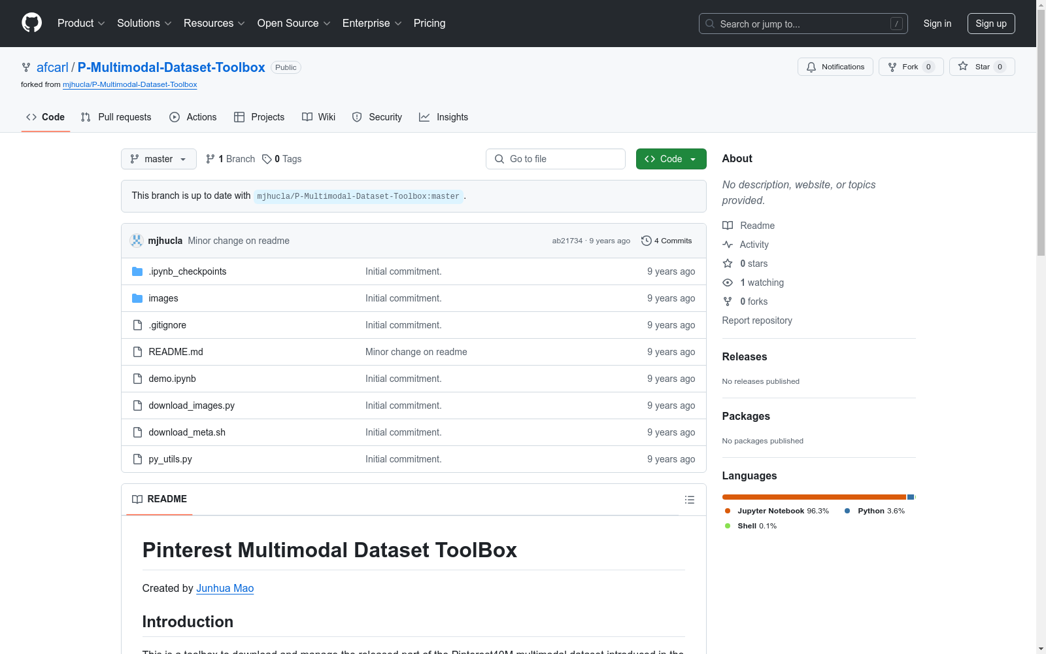
Task: Click the Star icon for this repository
Action: (x=963, y=66)
